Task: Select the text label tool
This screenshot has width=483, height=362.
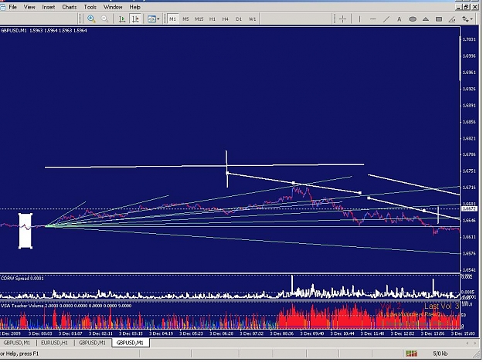Action: 400,19
